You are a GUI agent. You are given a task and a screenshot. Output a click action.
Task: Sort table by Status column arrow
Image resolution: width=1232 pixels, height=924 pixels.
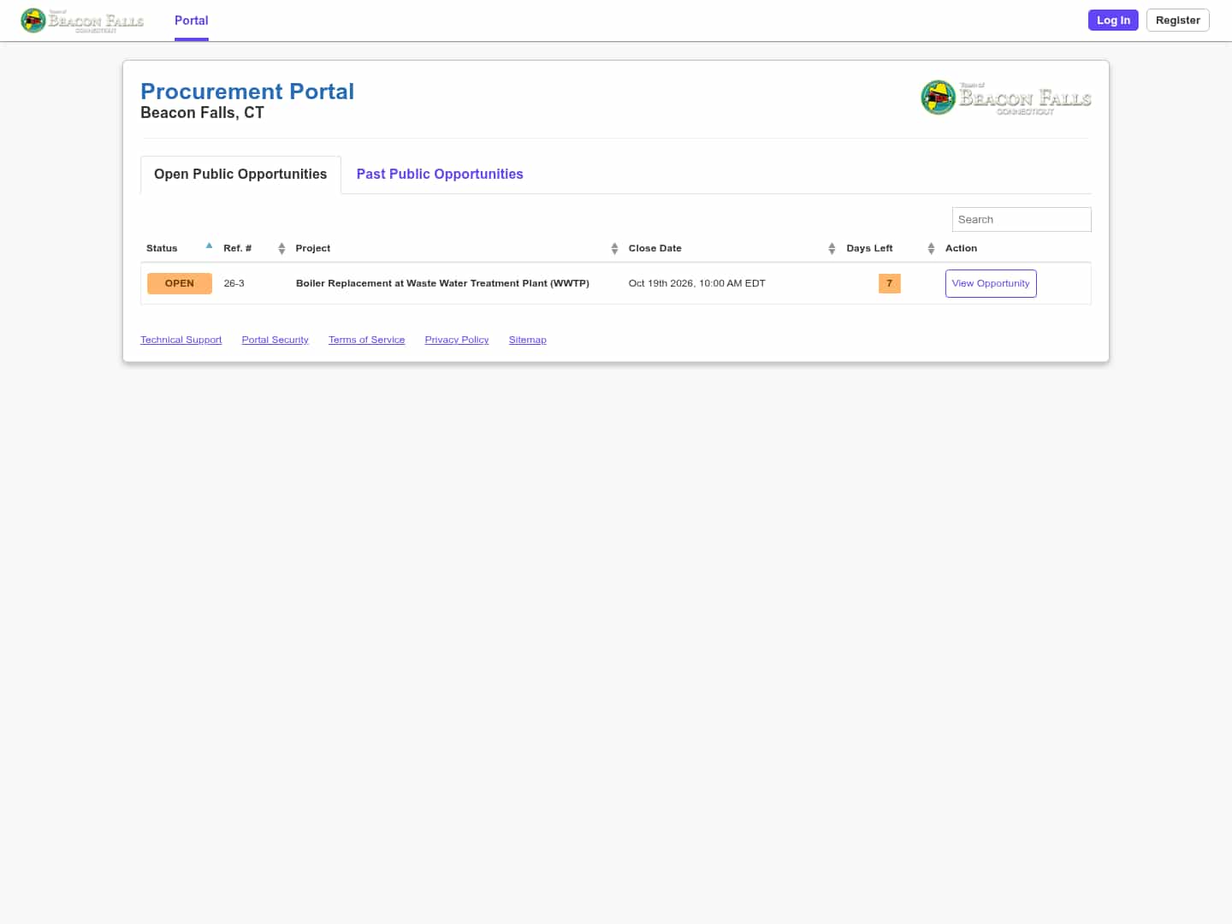[209, 246]
